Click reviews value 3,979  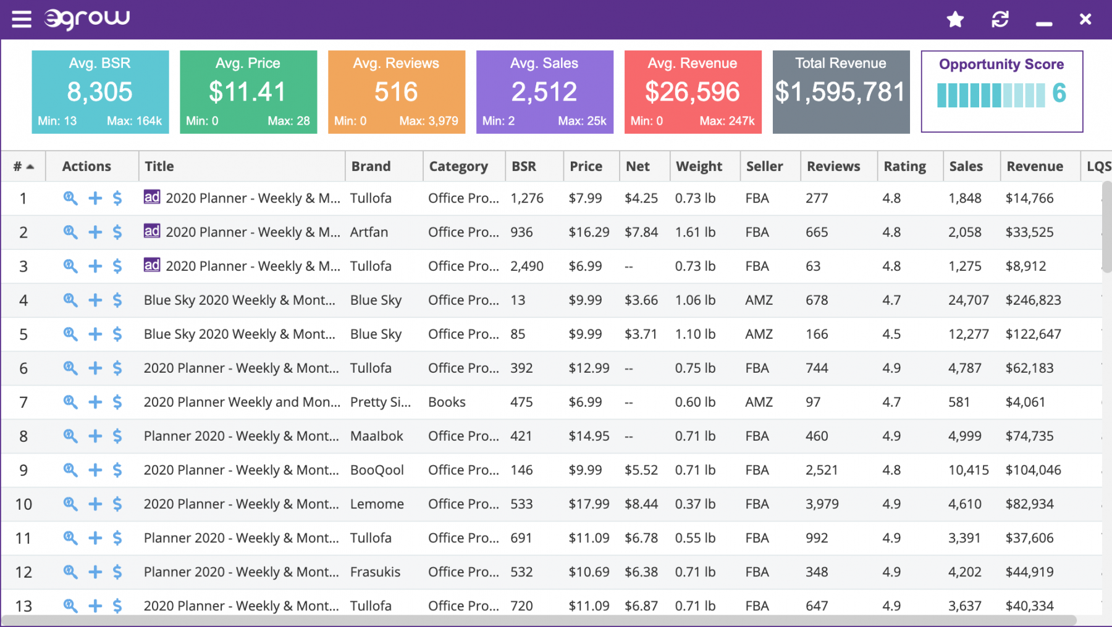point(822,504)
